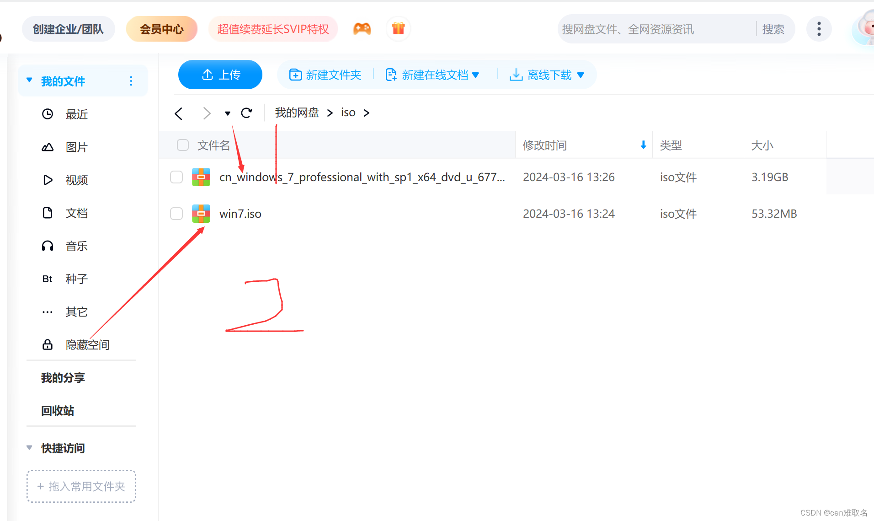This screenshot has height=521, width=874.
Task: Select all files with header checkbox
Action: [x=183, y=145]
